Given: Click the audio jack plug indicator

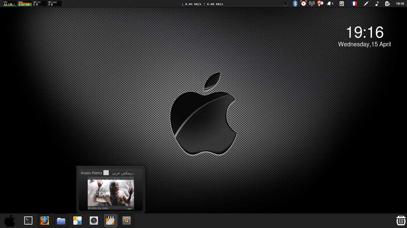Looking at the screenshot, I should click(x=366, y=4).
